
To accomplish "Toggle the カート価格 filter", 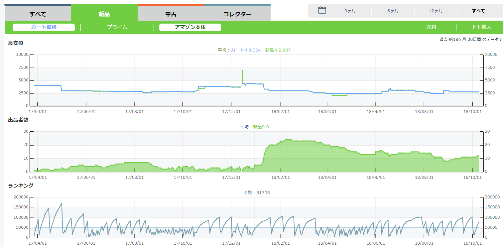I will (44, 27).
